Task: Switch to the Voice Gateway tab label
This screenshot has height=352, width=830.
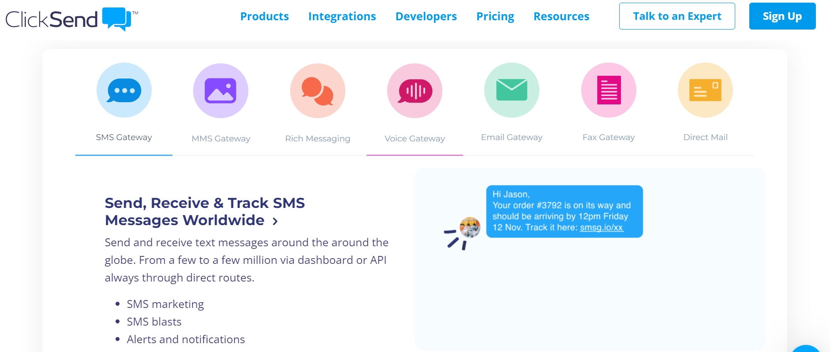Action: coord(415,139)
